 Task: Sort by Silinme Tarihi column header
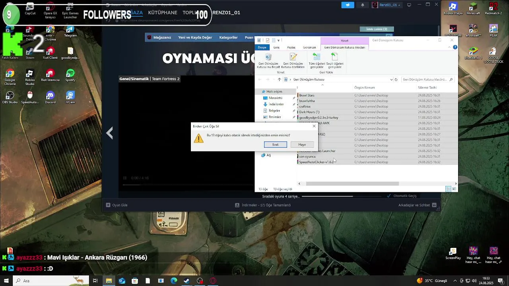(427, 87)
